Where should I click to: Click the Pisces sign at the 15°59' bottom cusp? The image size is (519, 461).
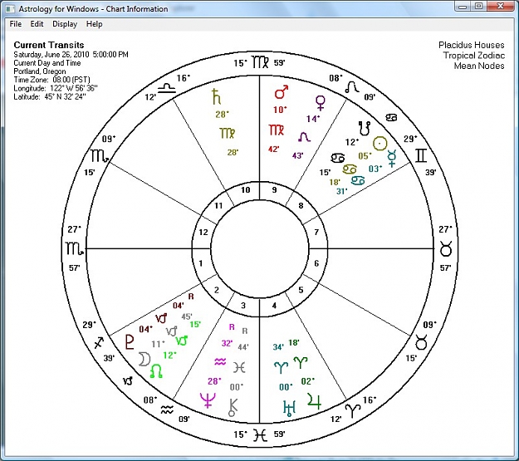260,434
